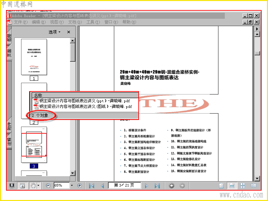Toggle continuous page layout mode
The image size is (268, 201).
[x=232, y=186]
